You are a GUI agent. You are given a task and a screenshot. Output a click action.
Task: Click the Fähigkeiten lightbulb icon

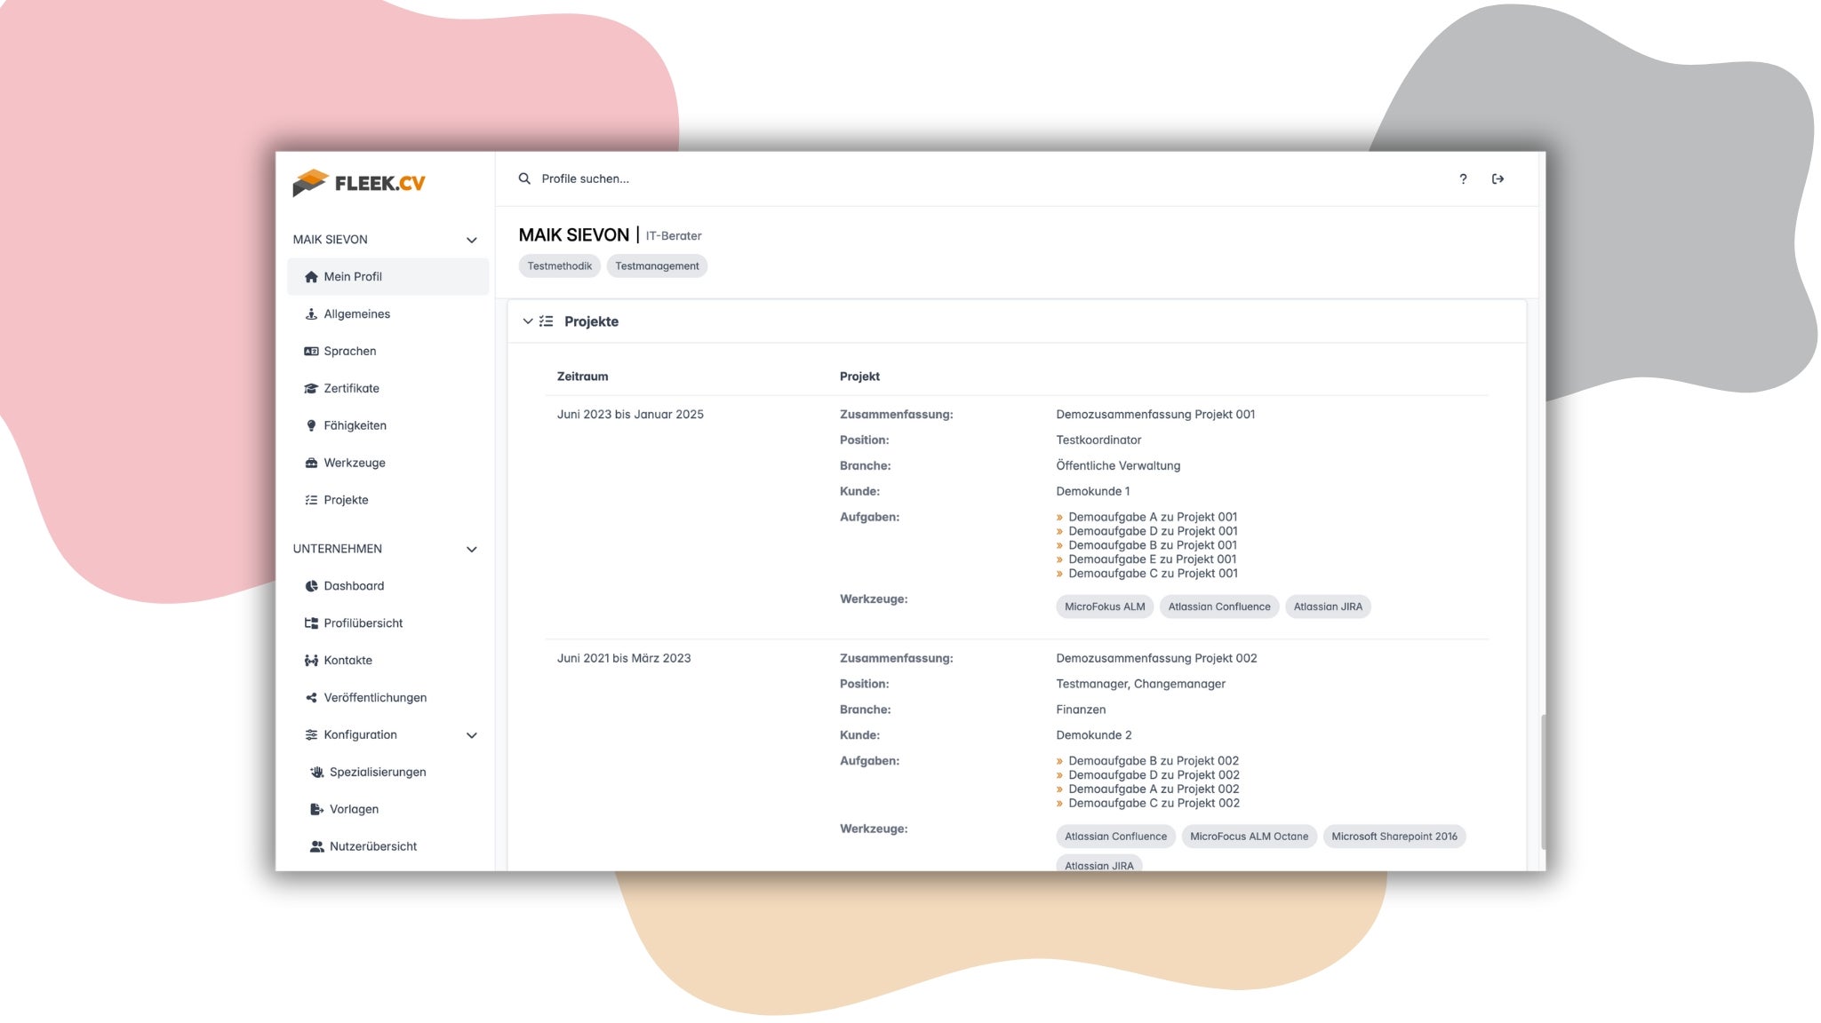click(311, 426)
